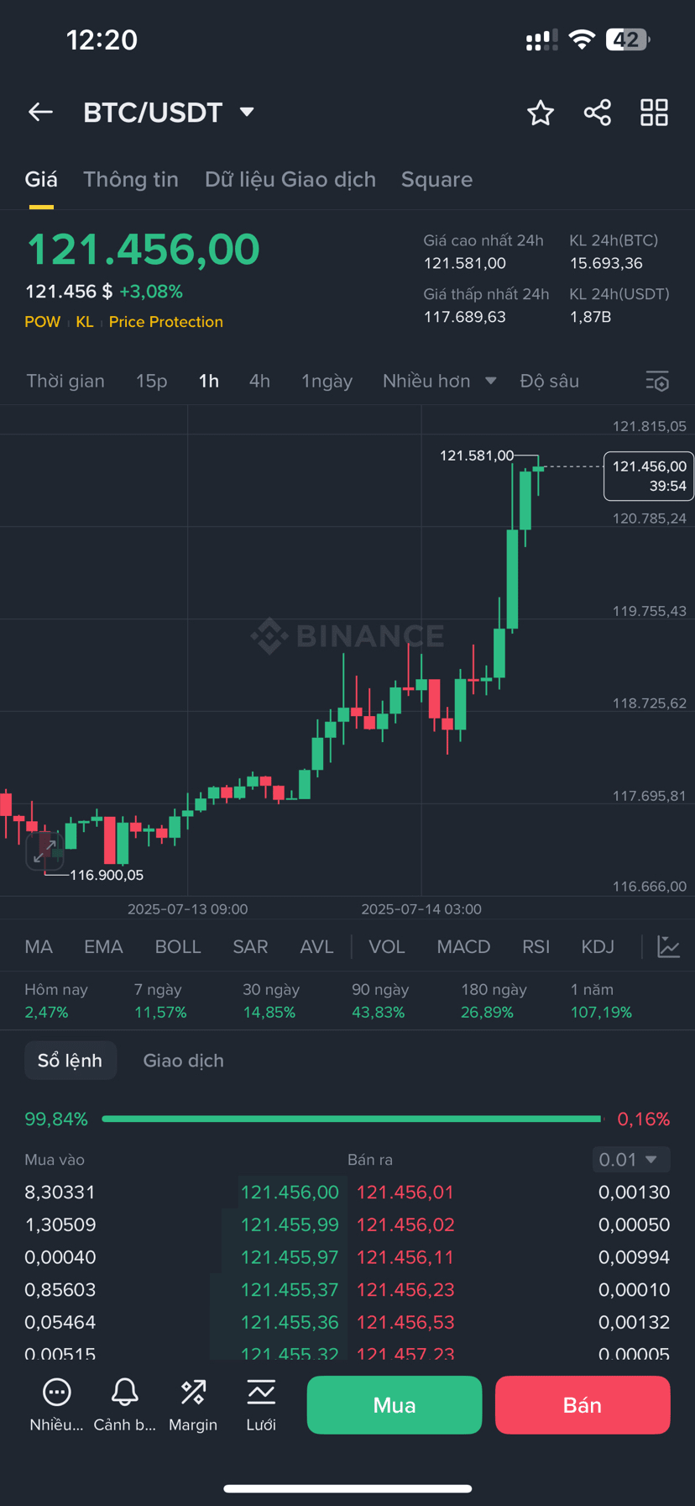This screenshot has height=1506, width=695.
Task: Tap the Hôm nay 2,47% performance
Action: click(56, 1001)
